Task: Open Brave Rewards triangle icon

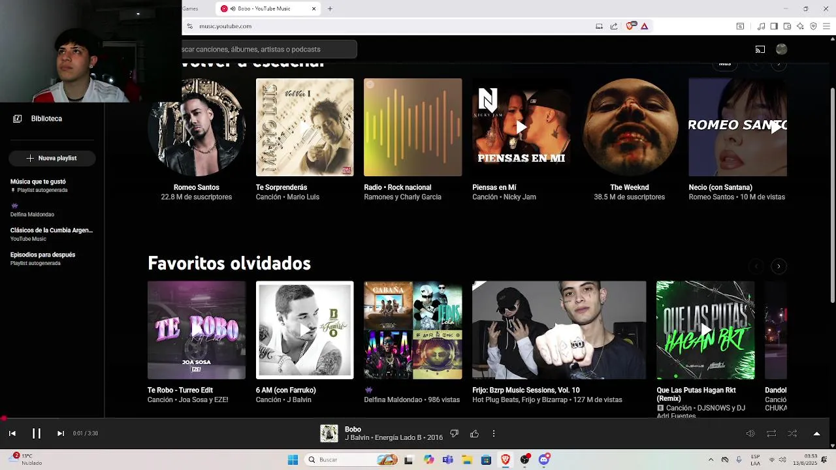Action: click(x=644, y=26)
